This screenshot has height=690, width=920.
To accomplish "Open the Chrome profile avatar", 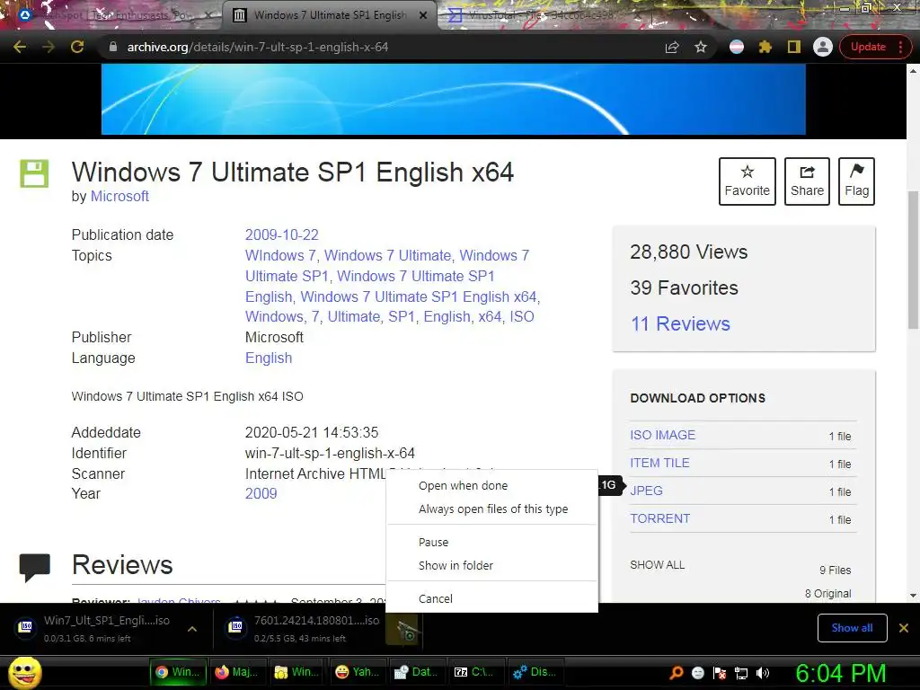I will [823, 47].
